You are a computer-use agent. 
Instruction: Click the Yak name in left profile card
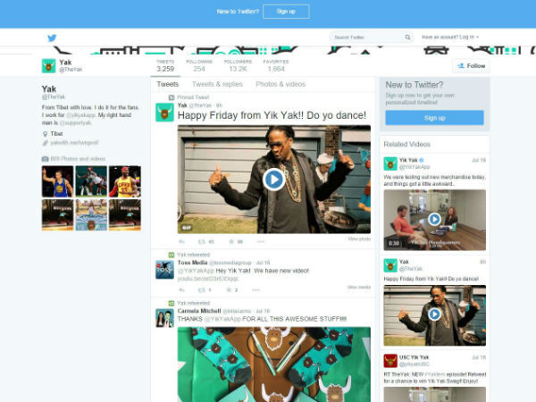click(x=49, y=89)
